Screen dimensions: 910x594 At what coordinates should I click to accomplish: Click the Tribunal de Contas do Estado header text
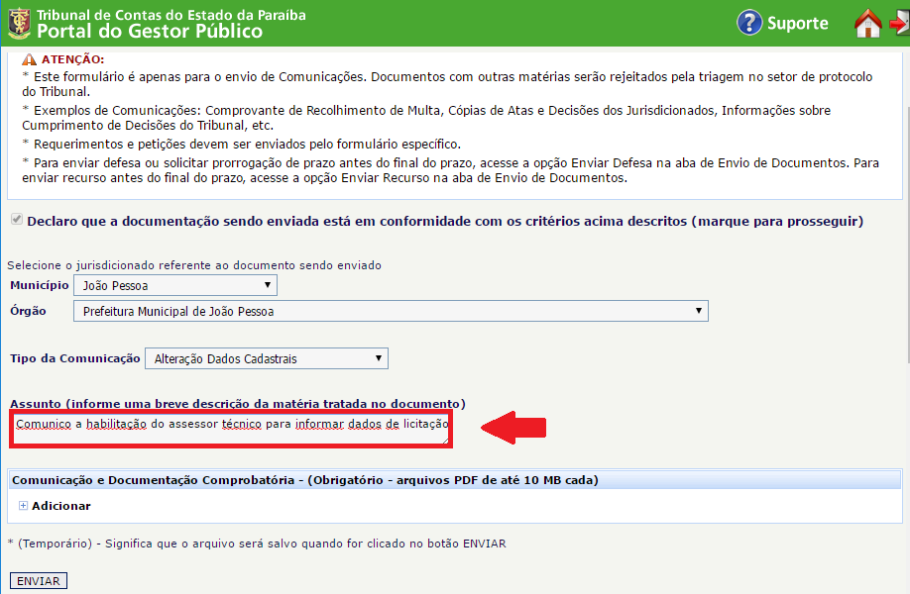[171, 14]
